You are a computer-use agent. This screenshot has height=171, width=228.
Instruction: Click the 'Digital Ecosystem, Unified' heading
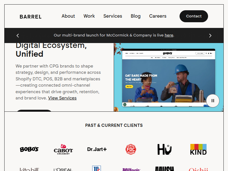tap(51, 50)
